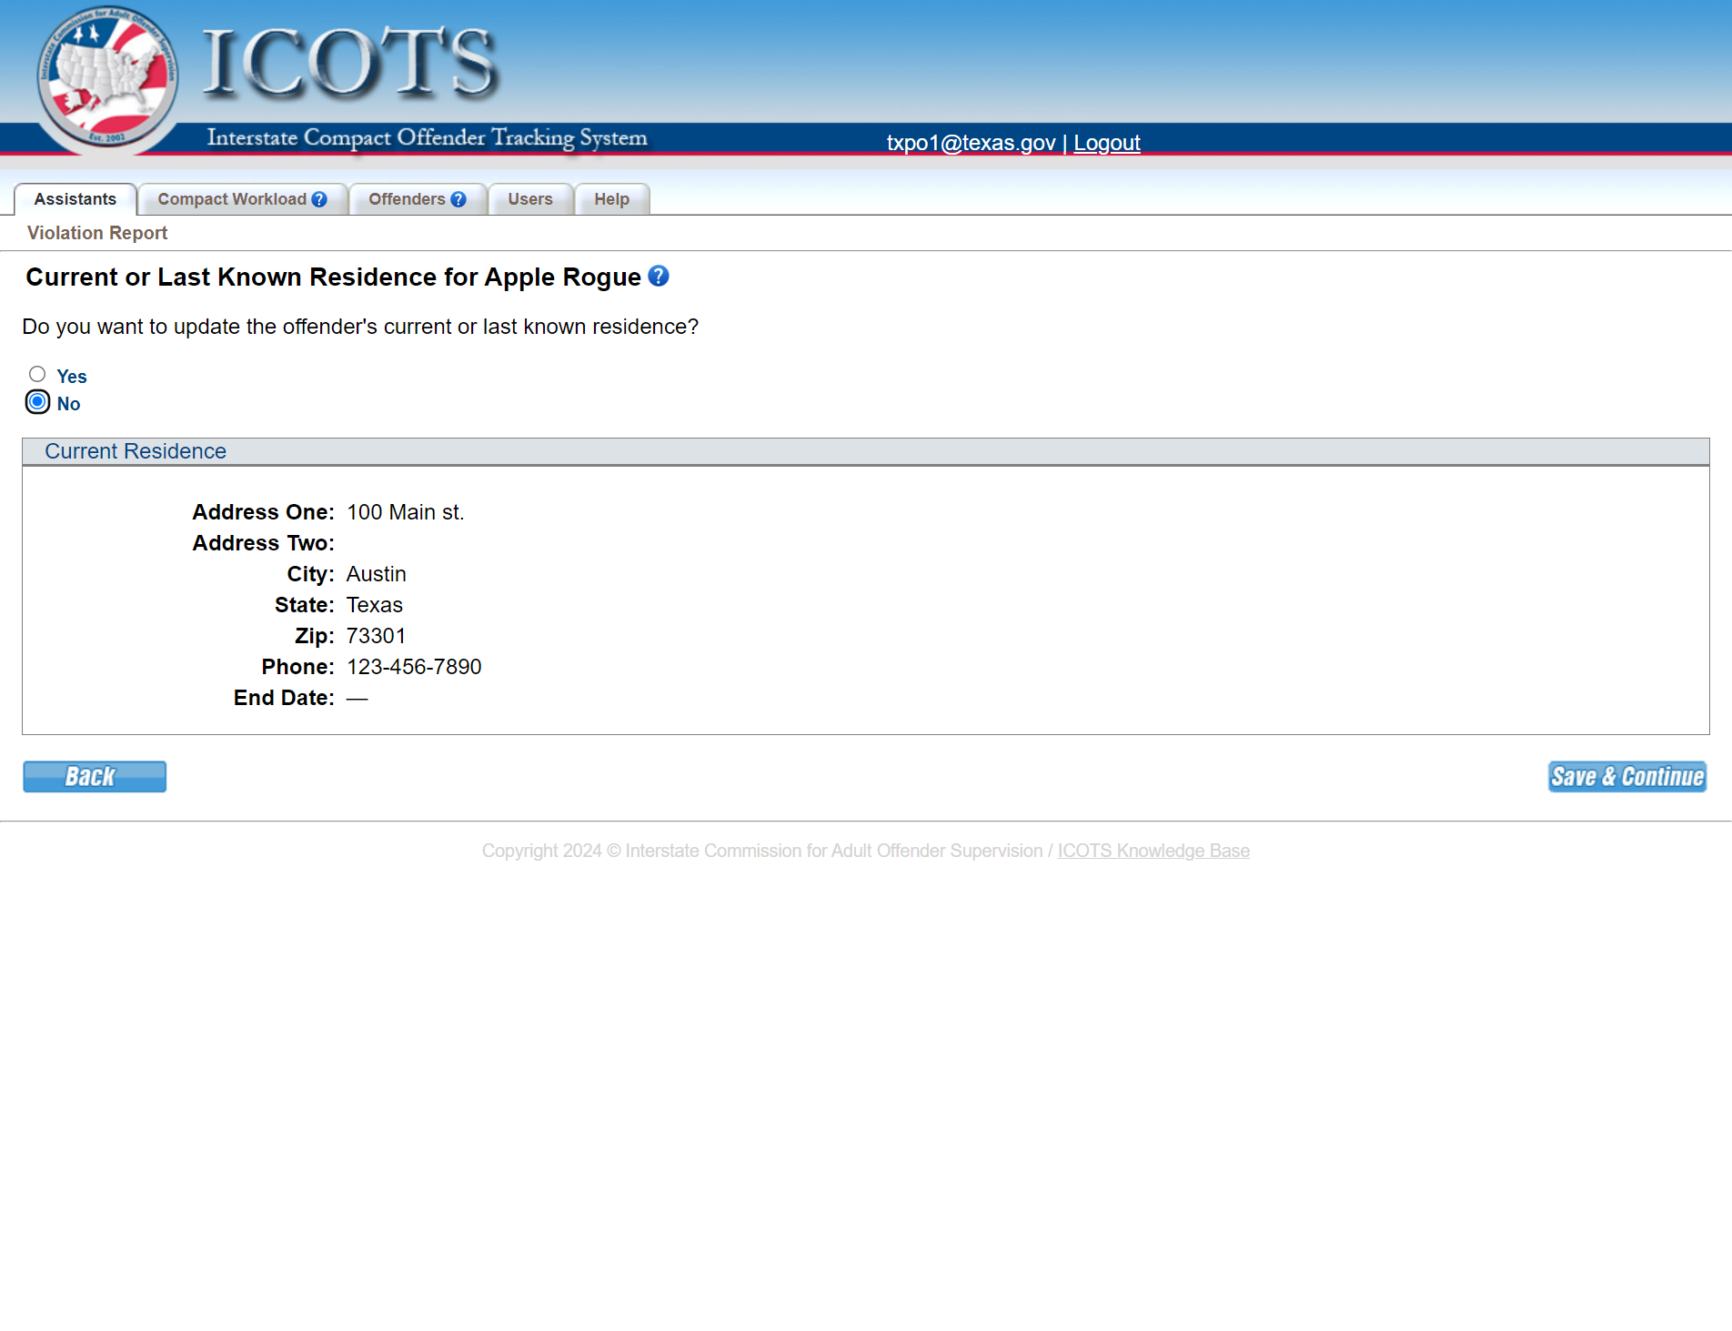
Task: Switch to the Assistants tab
Action: (76, 199)
